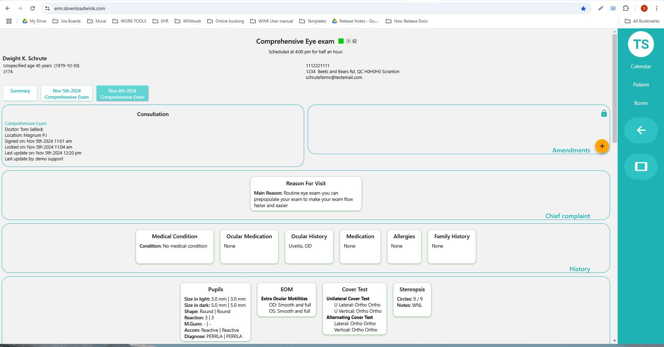Click the phone number 1112221111
The image size is (664, 347).
(x=318, y=66)
